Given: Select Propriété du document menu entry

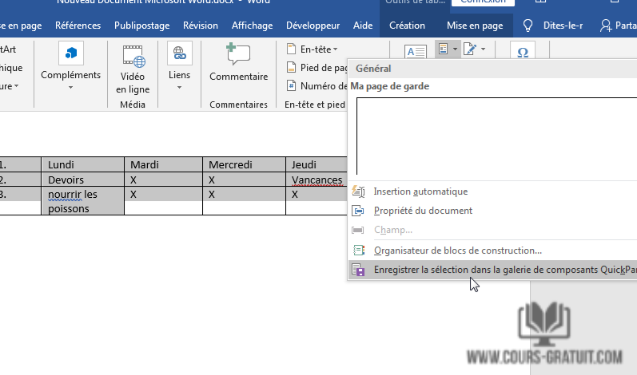Looking at the screenshot, I should (423, 211).
